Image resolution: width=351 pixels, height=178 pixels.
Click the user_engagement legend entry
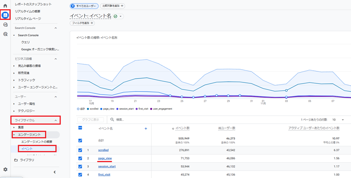click(x=161, y=109)
